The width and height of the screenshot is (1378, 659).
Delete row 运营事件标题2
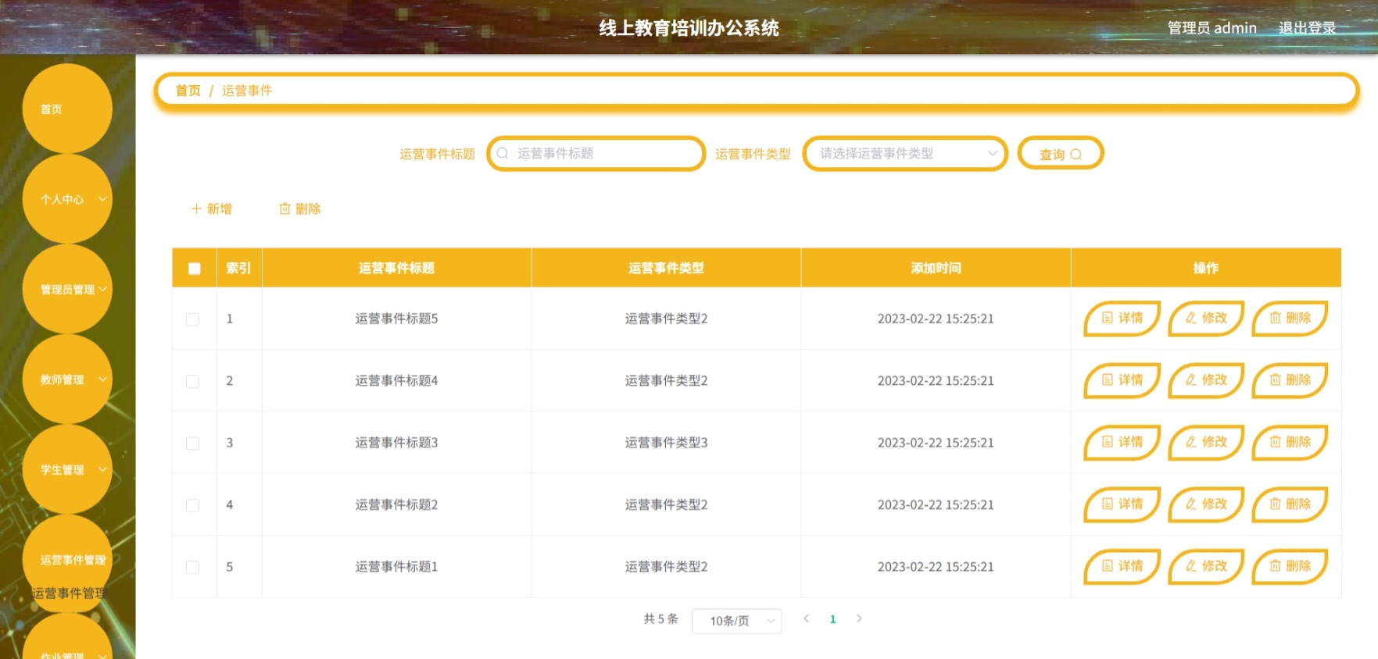(1290, 504)
